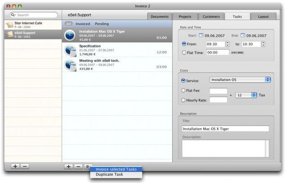The height and width of the screenshot is (183, 287).
Task: Click the 01:00 duration of Installation task
Action: tap(162, 37)
